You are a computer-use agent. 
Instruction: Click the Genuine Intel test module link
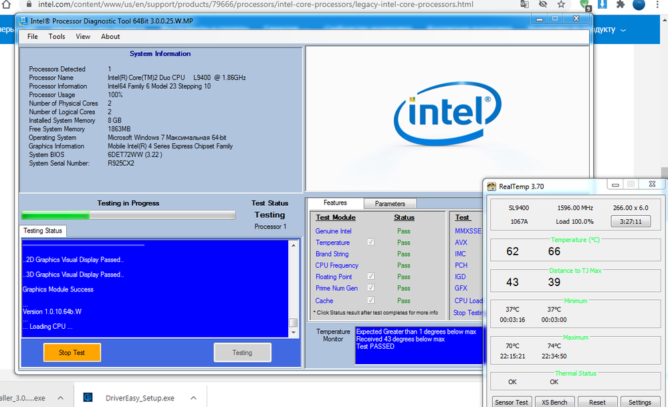334,231
